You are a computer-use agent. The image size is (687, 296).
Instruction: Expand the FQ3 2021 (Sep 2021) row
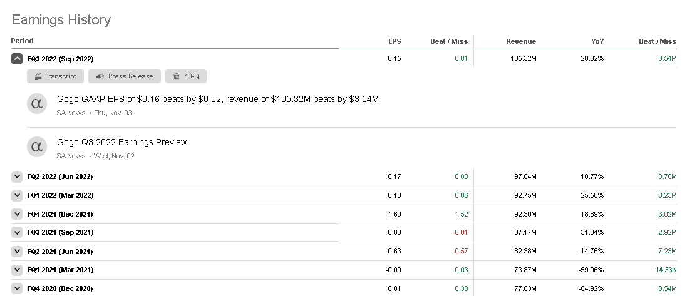pyautogui.click(x=17, y=233)
